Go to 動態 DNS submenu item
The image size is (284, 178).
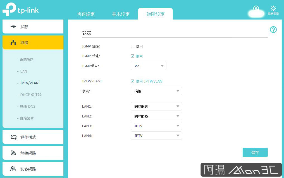[x=28, y=107]
